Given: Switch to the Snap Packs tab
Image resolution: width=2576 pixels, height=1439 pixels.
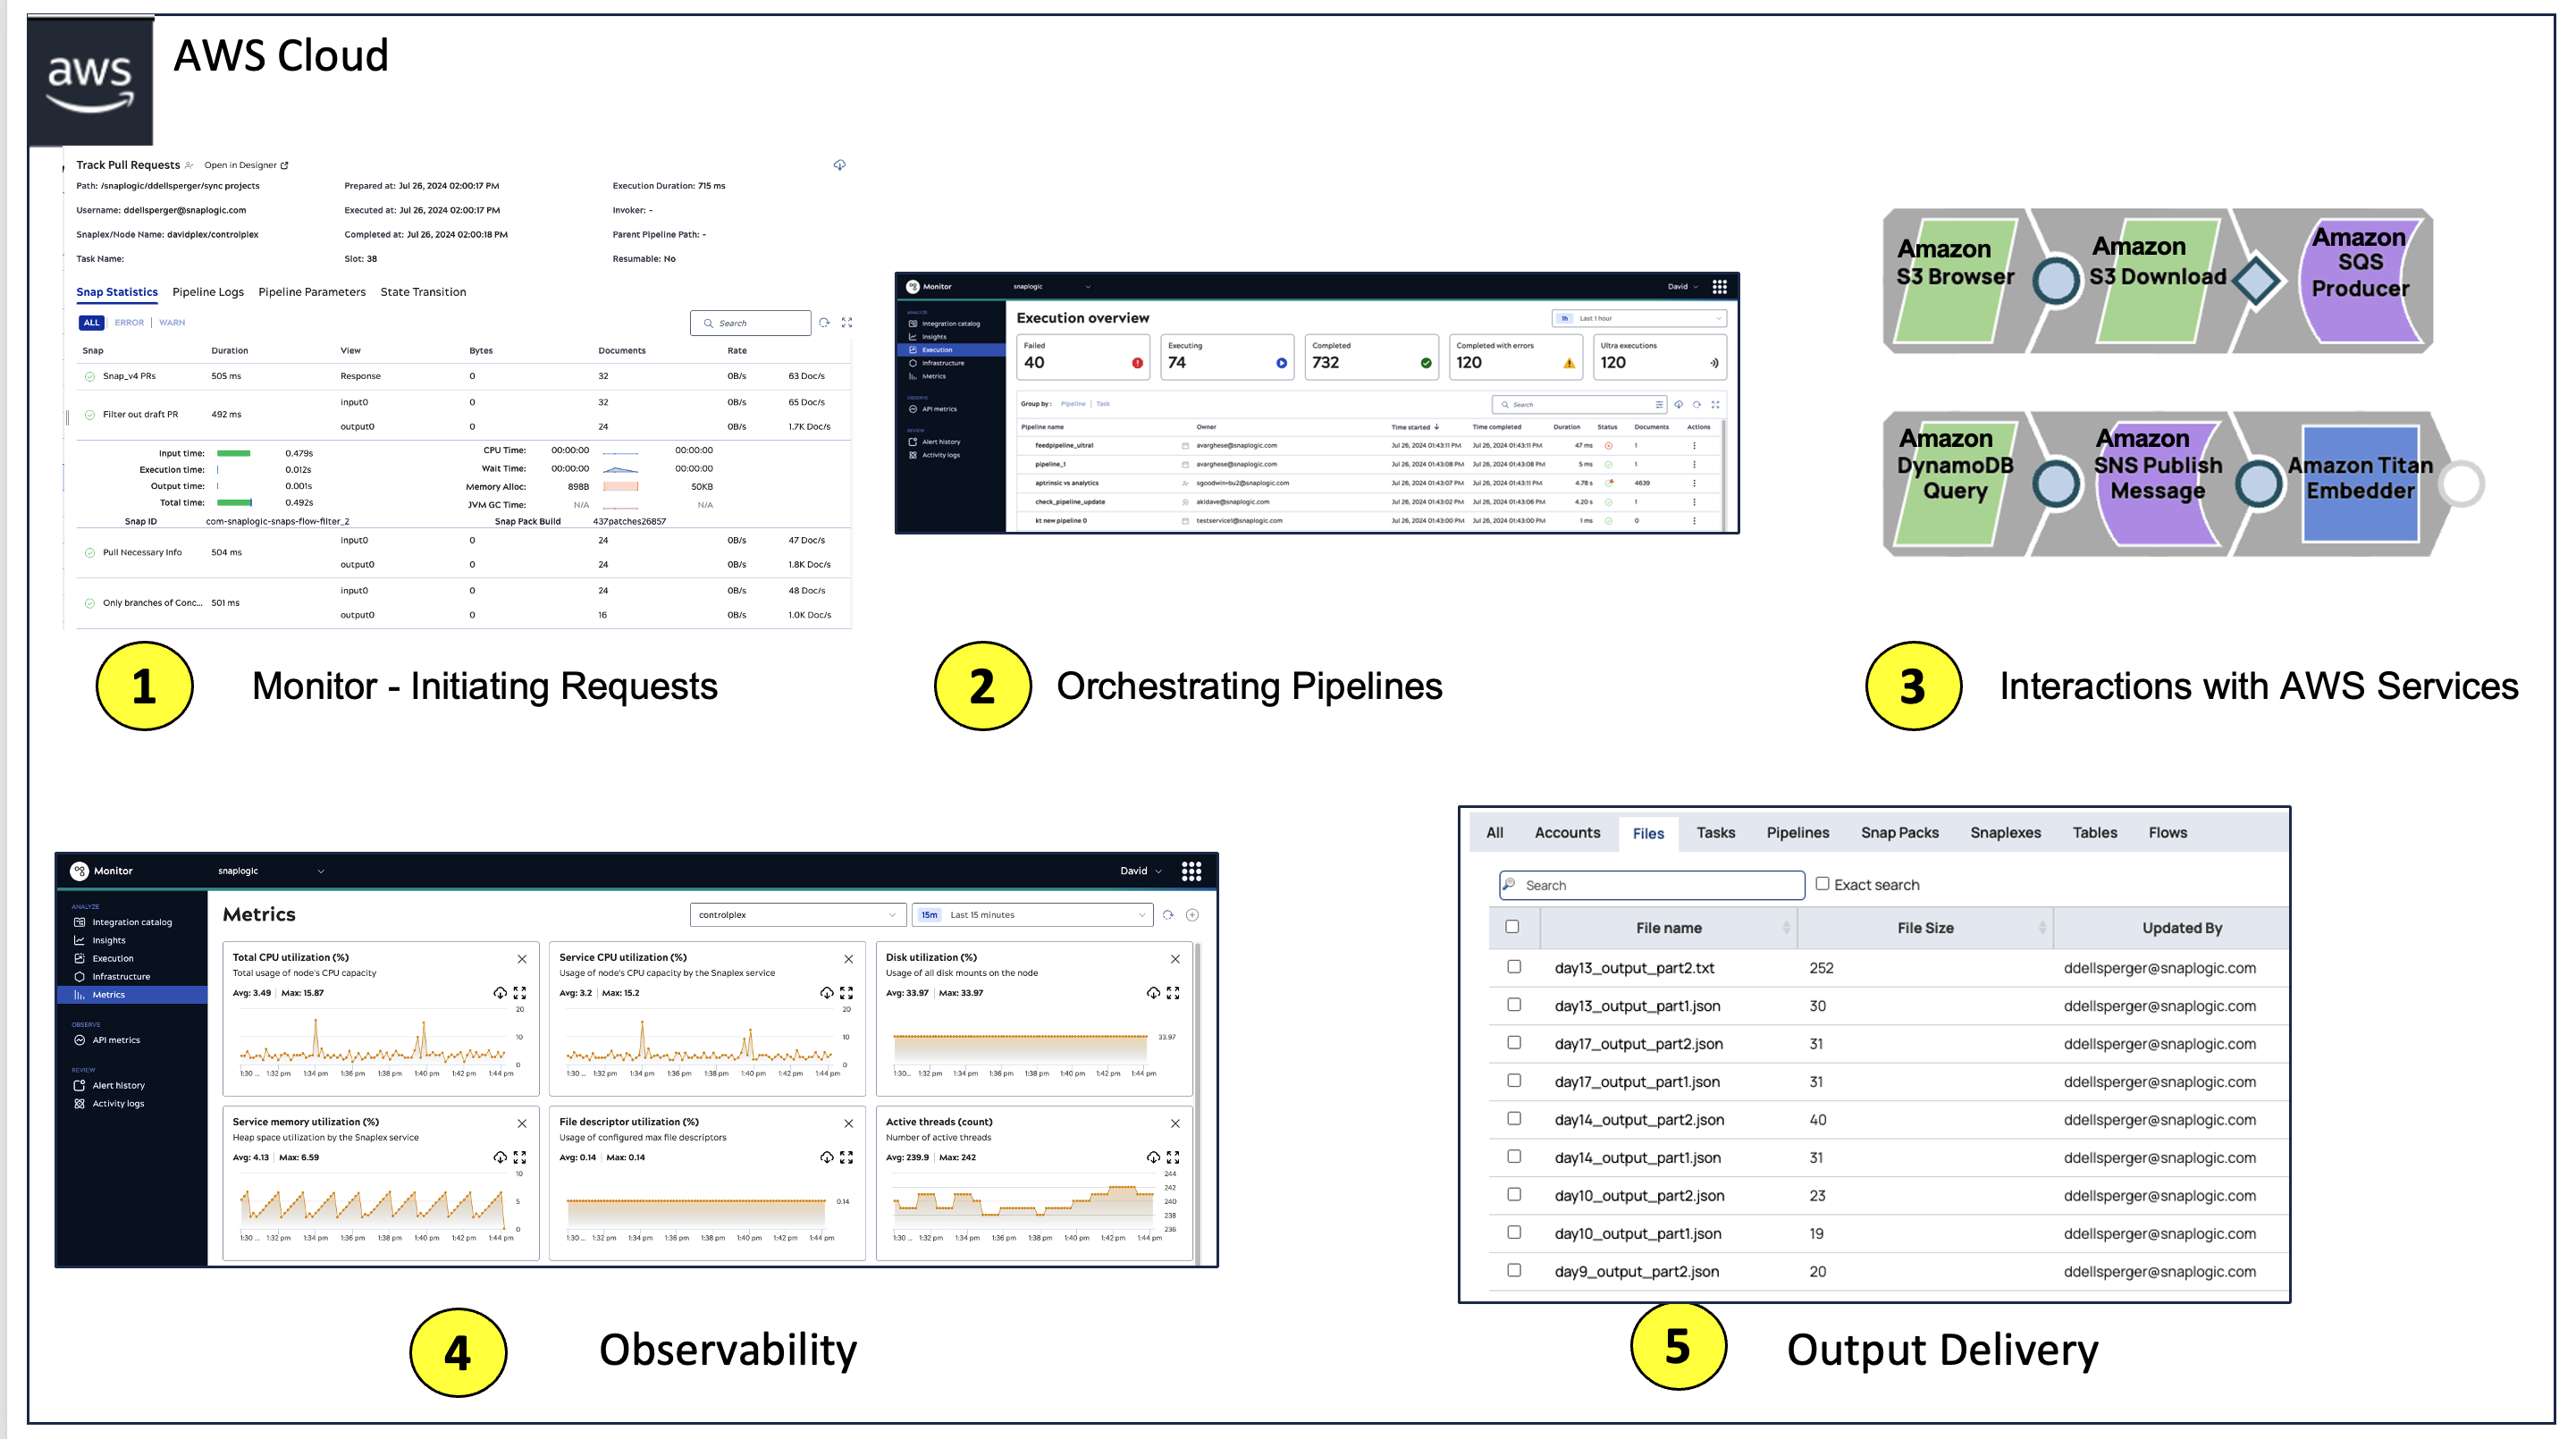Looking at the screenshot, I should point(1899,833).
